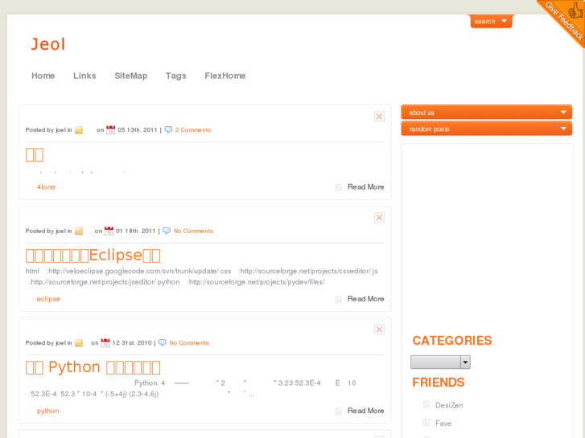
Task: Open the first post's two-character title
Action: point(35,154)
